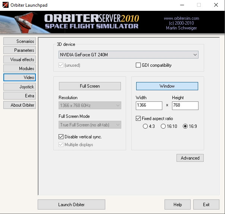Switch to Full Screen mode

90,86
